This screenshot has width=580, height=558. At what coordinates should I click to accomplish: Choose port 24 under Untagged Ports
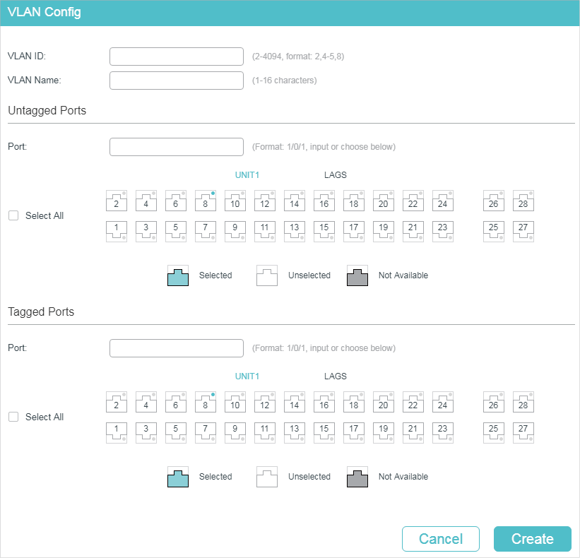[x=443, y=201]
